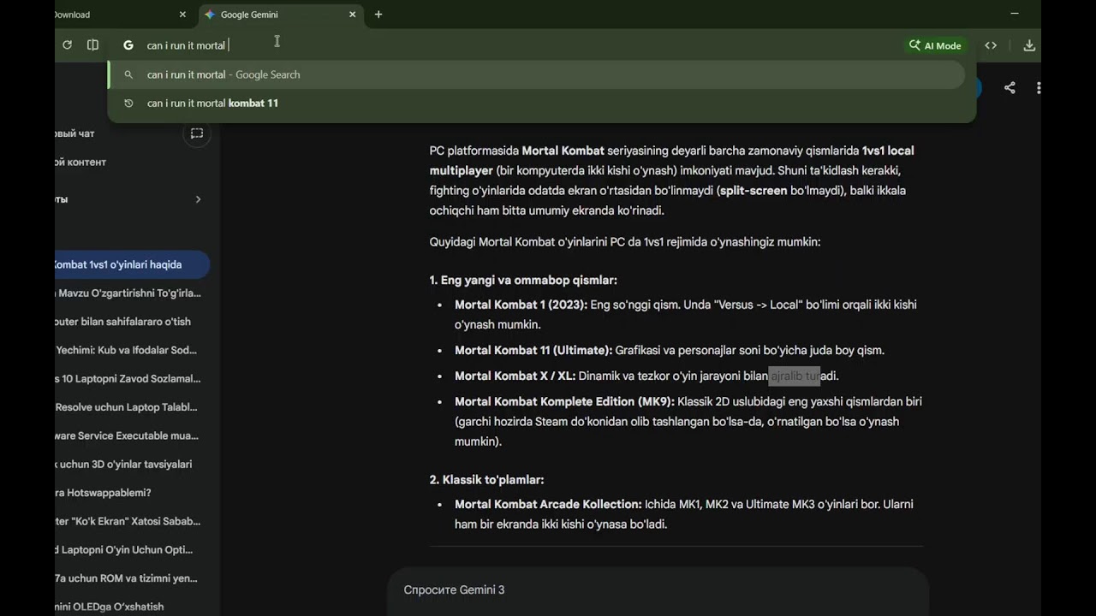
Task: Reload the page with the refresh icon
Action: click(x=68, y=45)
